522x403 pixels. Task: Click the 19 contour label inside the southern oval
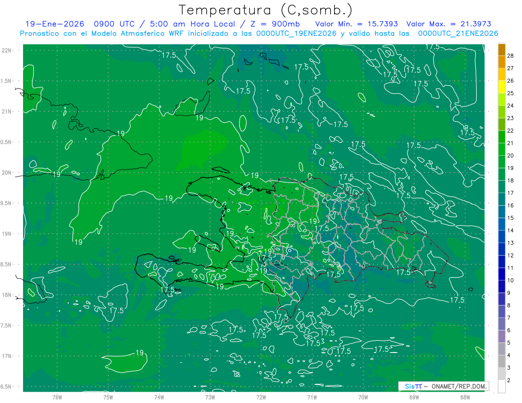(140, 353)
